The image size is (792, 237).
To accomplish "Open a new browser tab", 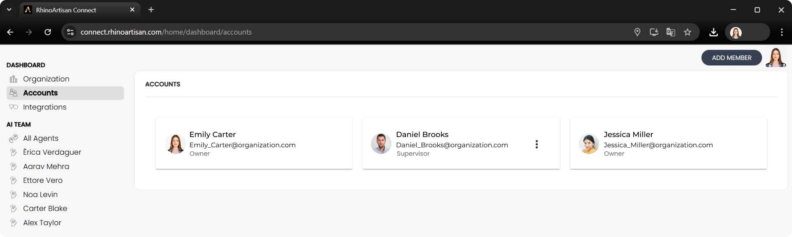I will [151, 9].
